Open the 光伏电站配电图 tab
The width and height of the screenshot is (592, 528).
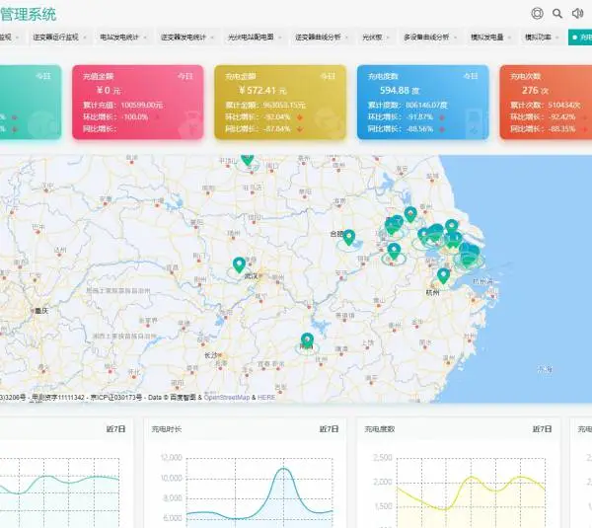pos(251,38)
